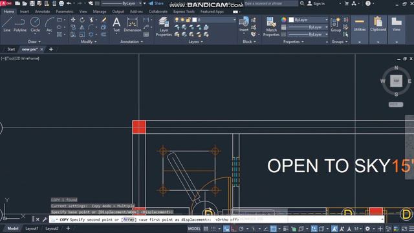Screen dimensions: 414x233
Task: Open the Start file tab
Action: (11, 49)
